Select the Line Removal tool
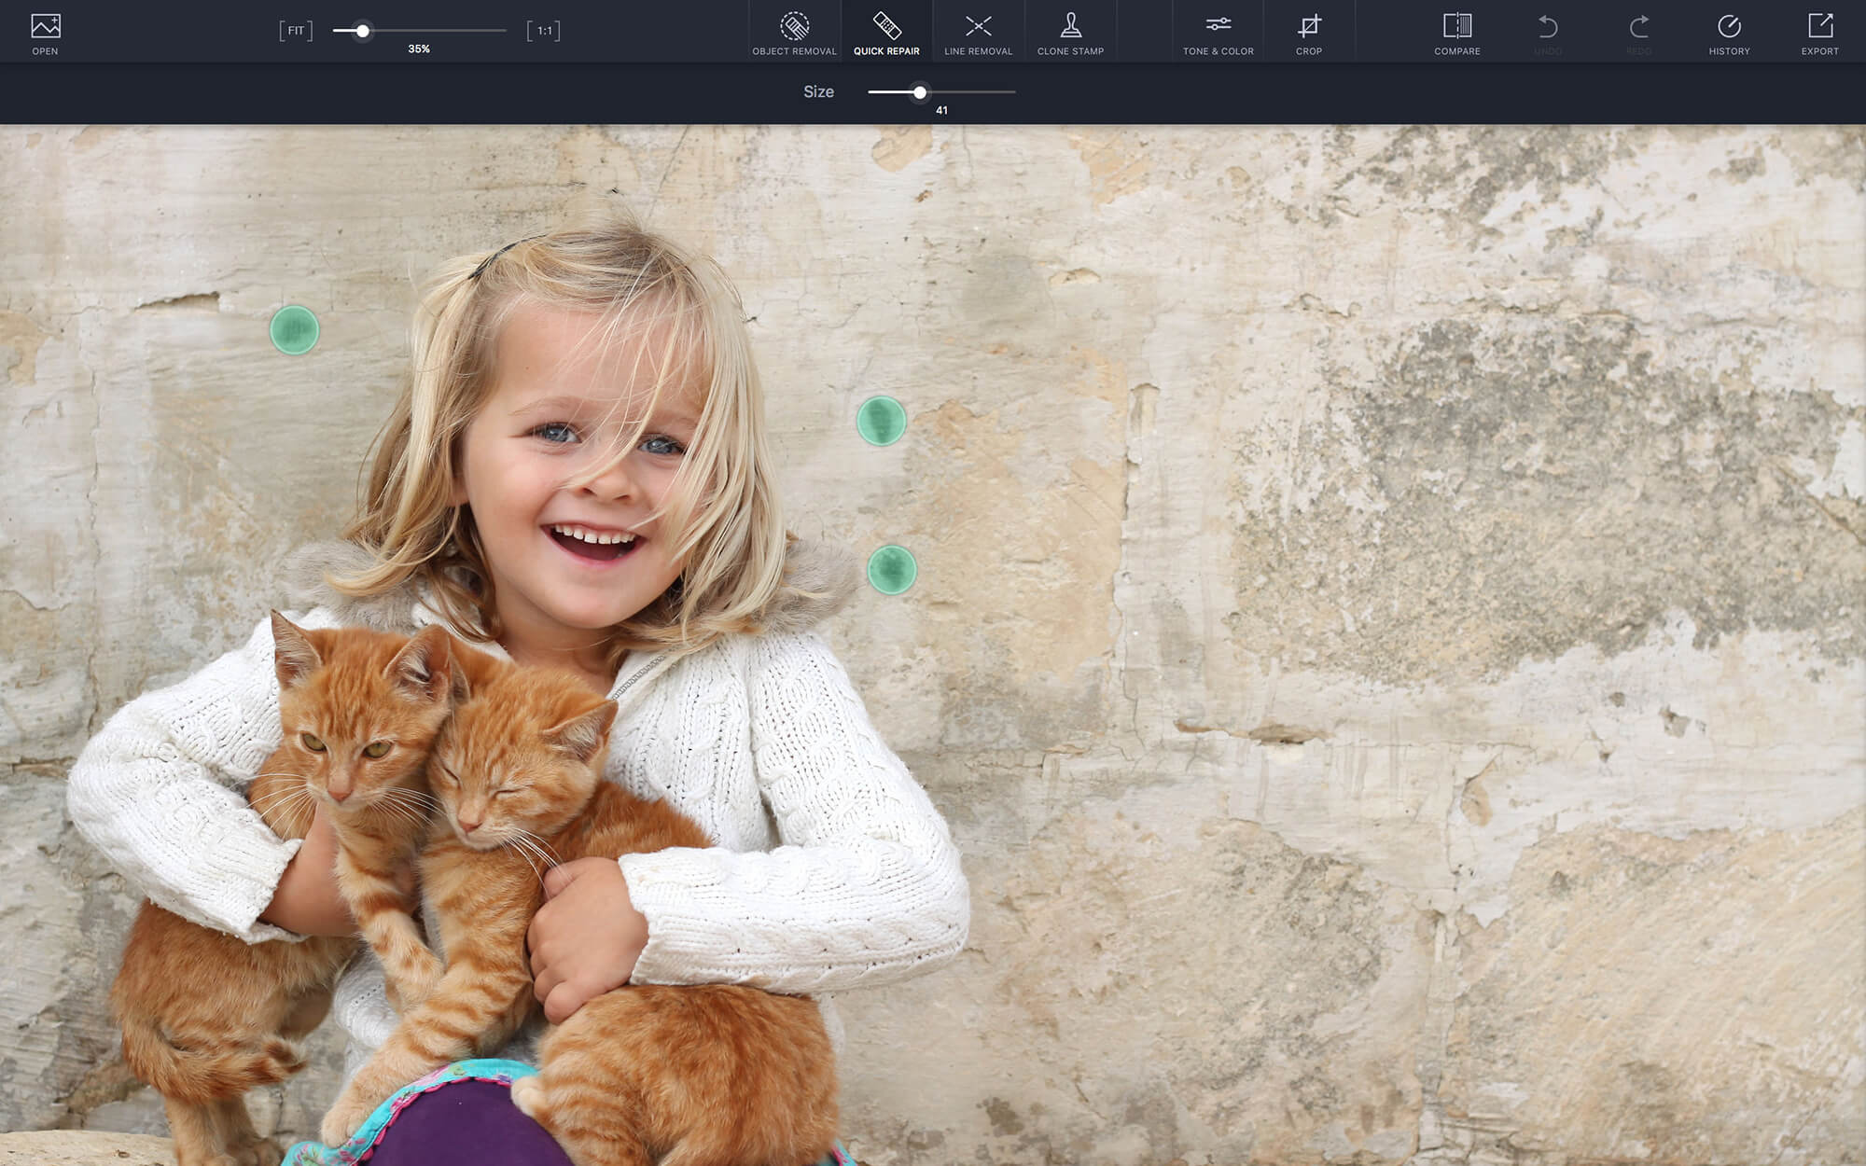Screen dimensions: 1866x1166 click(x=978, y=30)
